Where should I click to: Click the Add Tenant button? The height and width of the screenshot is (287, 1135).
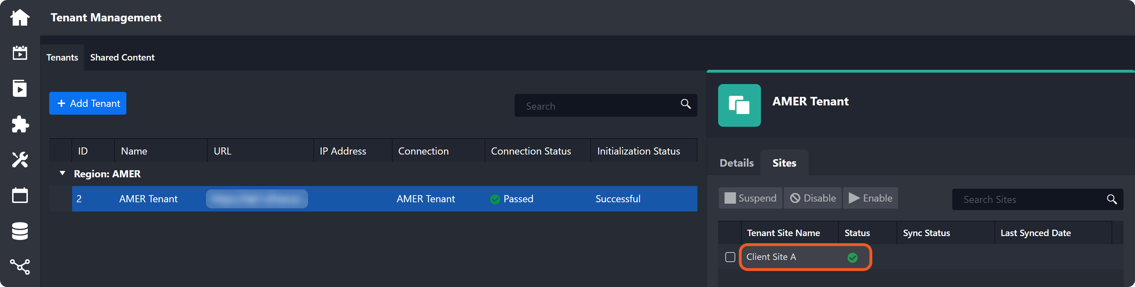pyautogui.click(x=88, y=103)
